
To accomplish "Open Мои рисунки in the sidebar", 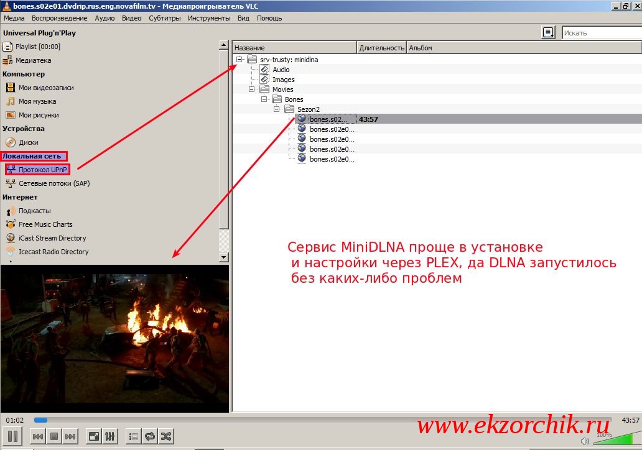I will tap(39, 115).
